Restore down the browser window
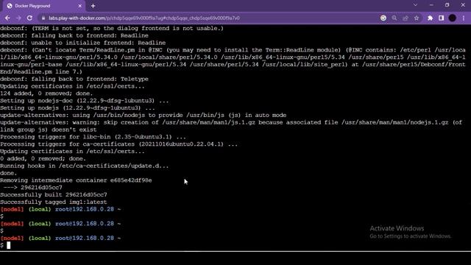The width and height of the screenshot is (471, 265). pos(447,5)
